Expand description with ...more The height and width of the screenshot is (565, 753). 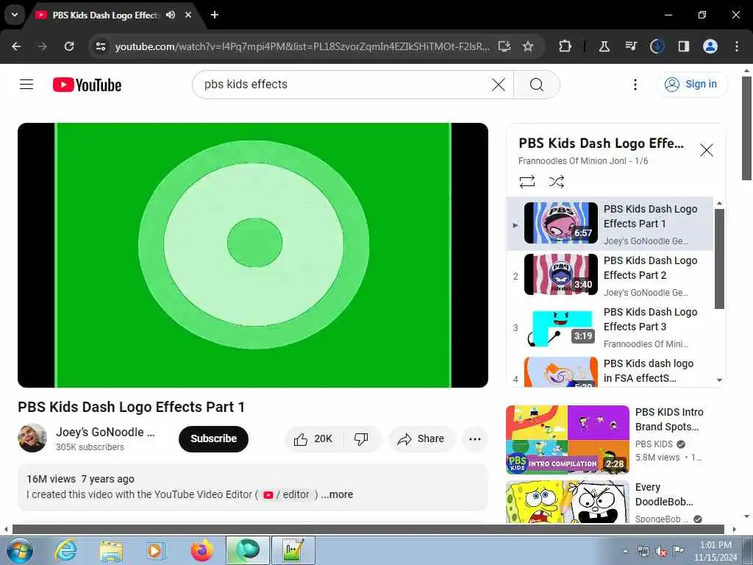click(x=337, y=494)
